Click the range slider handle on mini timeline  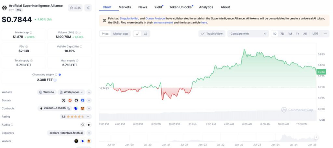point(316,137)
